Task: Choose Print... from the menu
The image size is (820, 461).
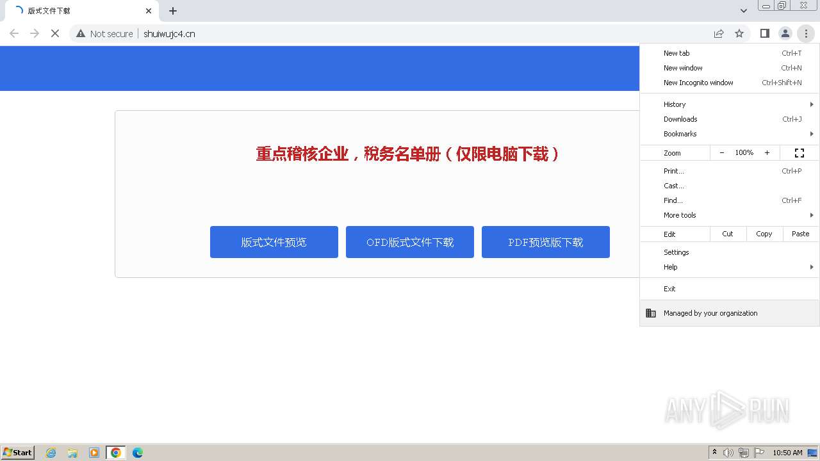Action: coord(730,171)
